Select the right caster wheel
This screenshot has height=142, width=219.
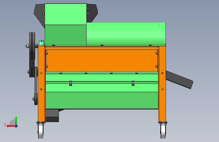pyautogui.click(x=163, y=132)
